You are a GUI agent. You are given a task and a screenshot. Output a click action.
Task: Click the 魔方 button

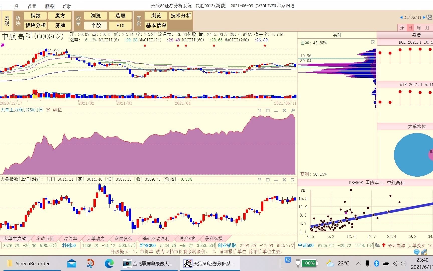60,16
